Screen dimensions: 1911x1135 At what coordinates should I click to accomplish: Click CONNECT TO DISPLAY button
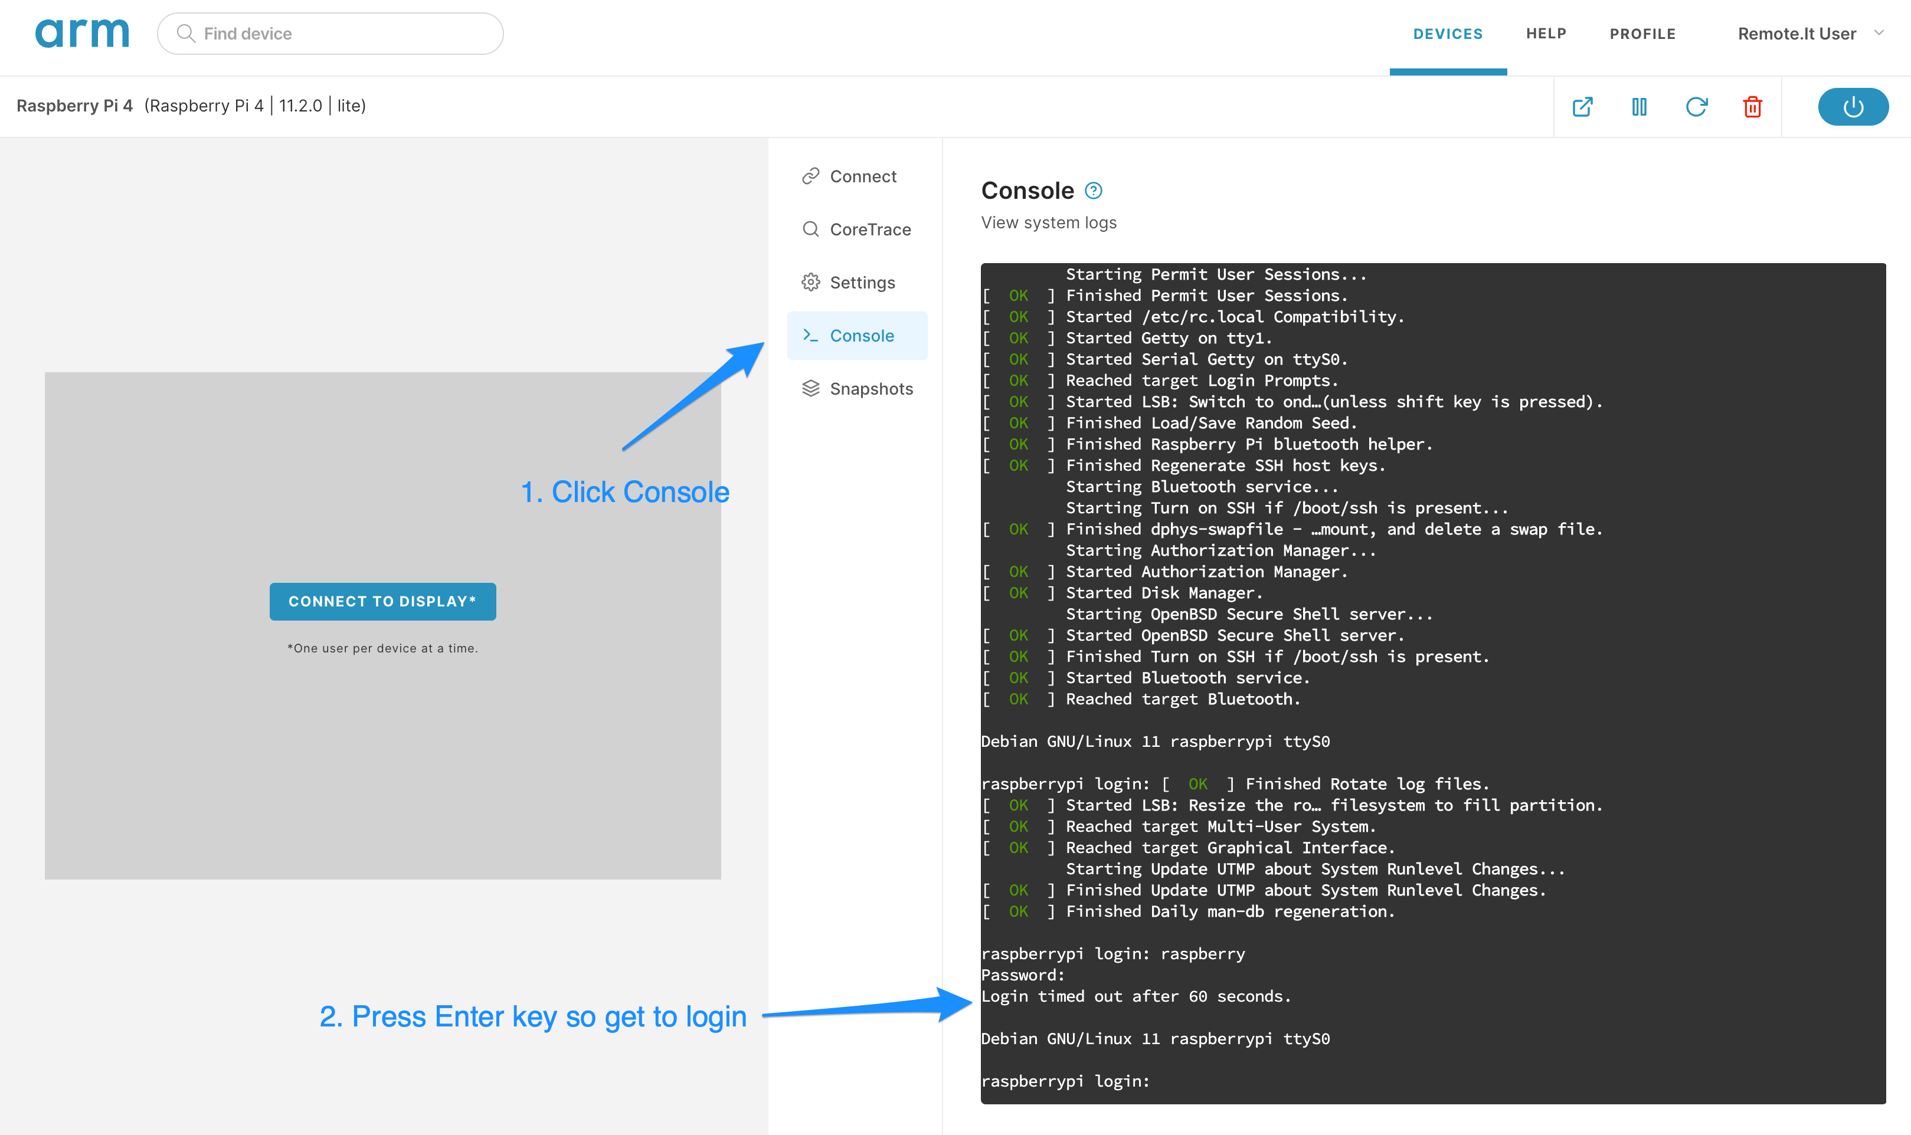point(382,601)
